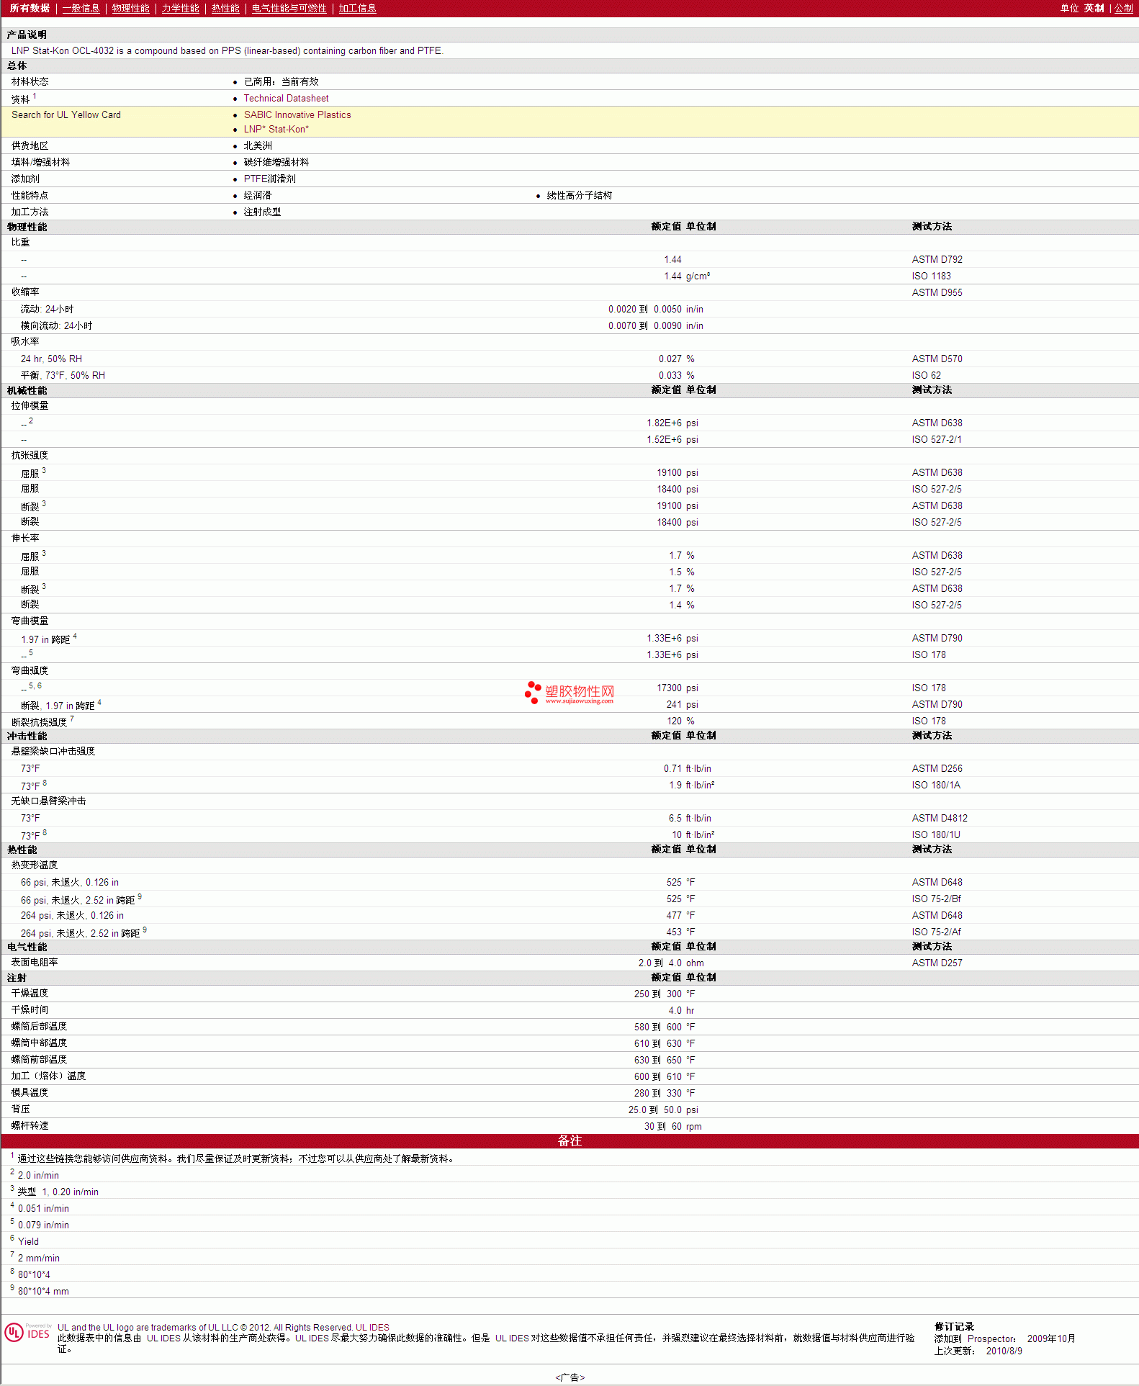This screenshot has width=1139, height=1386.
Task: Click the ASTM D955 test method
Action: (x=937, y=293)
